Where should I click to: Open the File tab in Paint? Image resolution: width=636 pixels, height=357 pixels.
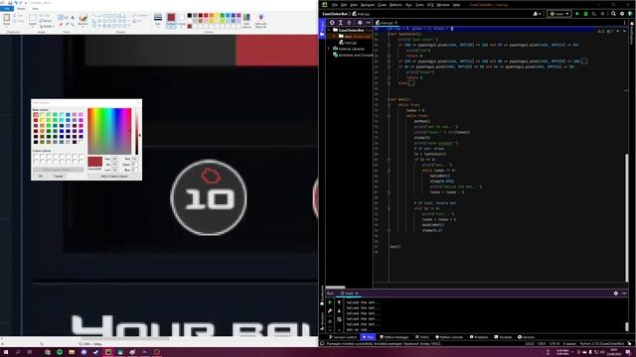pyautogui.click(x=7, y=9)
